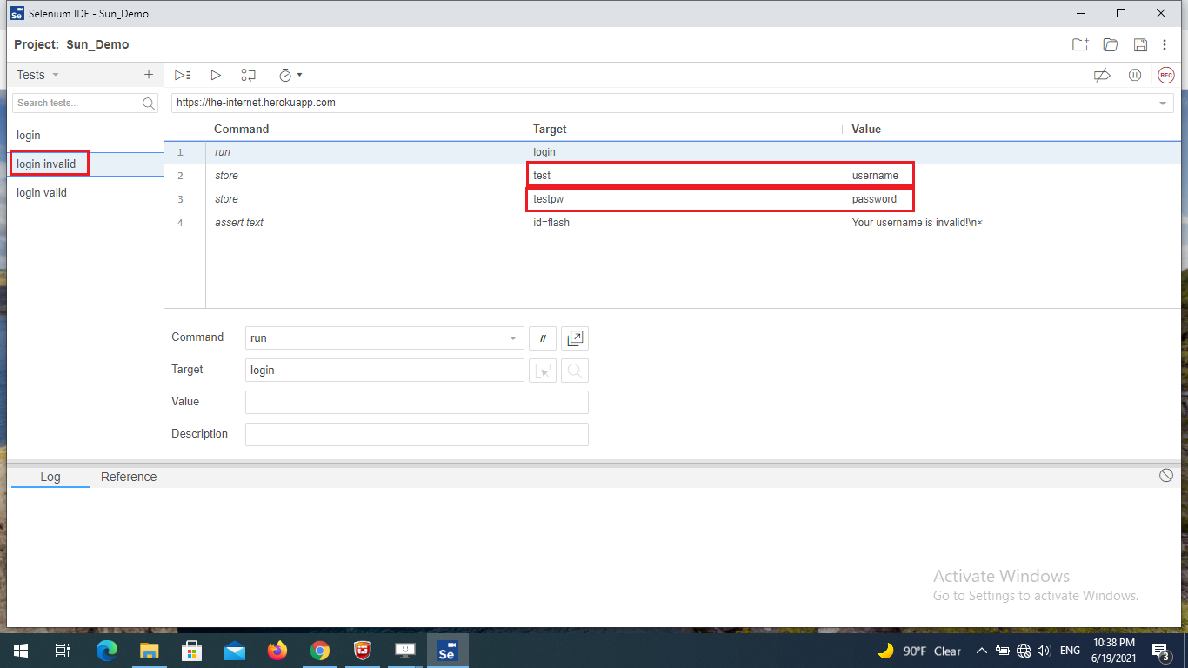Screen dimensions: 1188x668
Task: Select the 'login' test
Action: pyautogui.click(x=85, y=136)
